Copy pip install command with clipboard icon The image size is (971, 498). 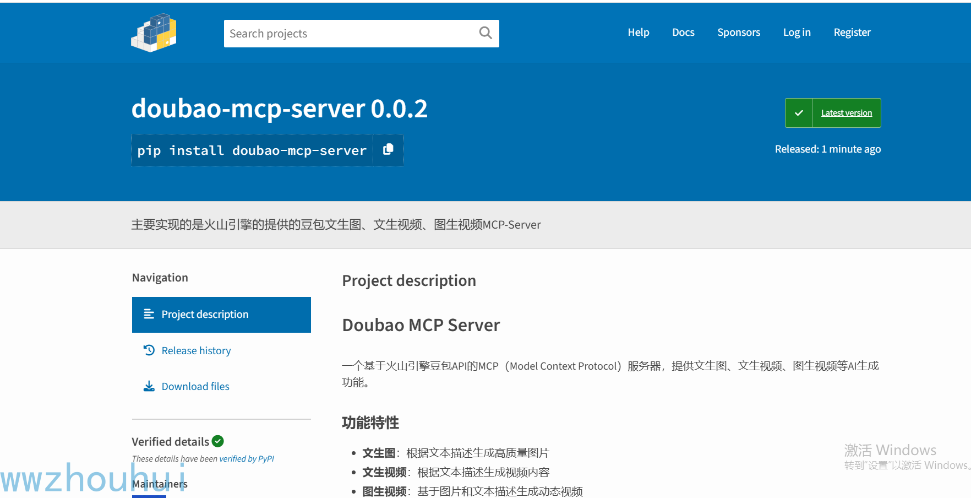(x=388, y=149)
